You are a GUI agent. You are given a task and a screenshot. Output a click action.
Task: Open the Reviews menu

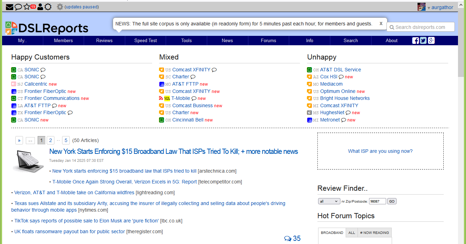coord(104,40)
